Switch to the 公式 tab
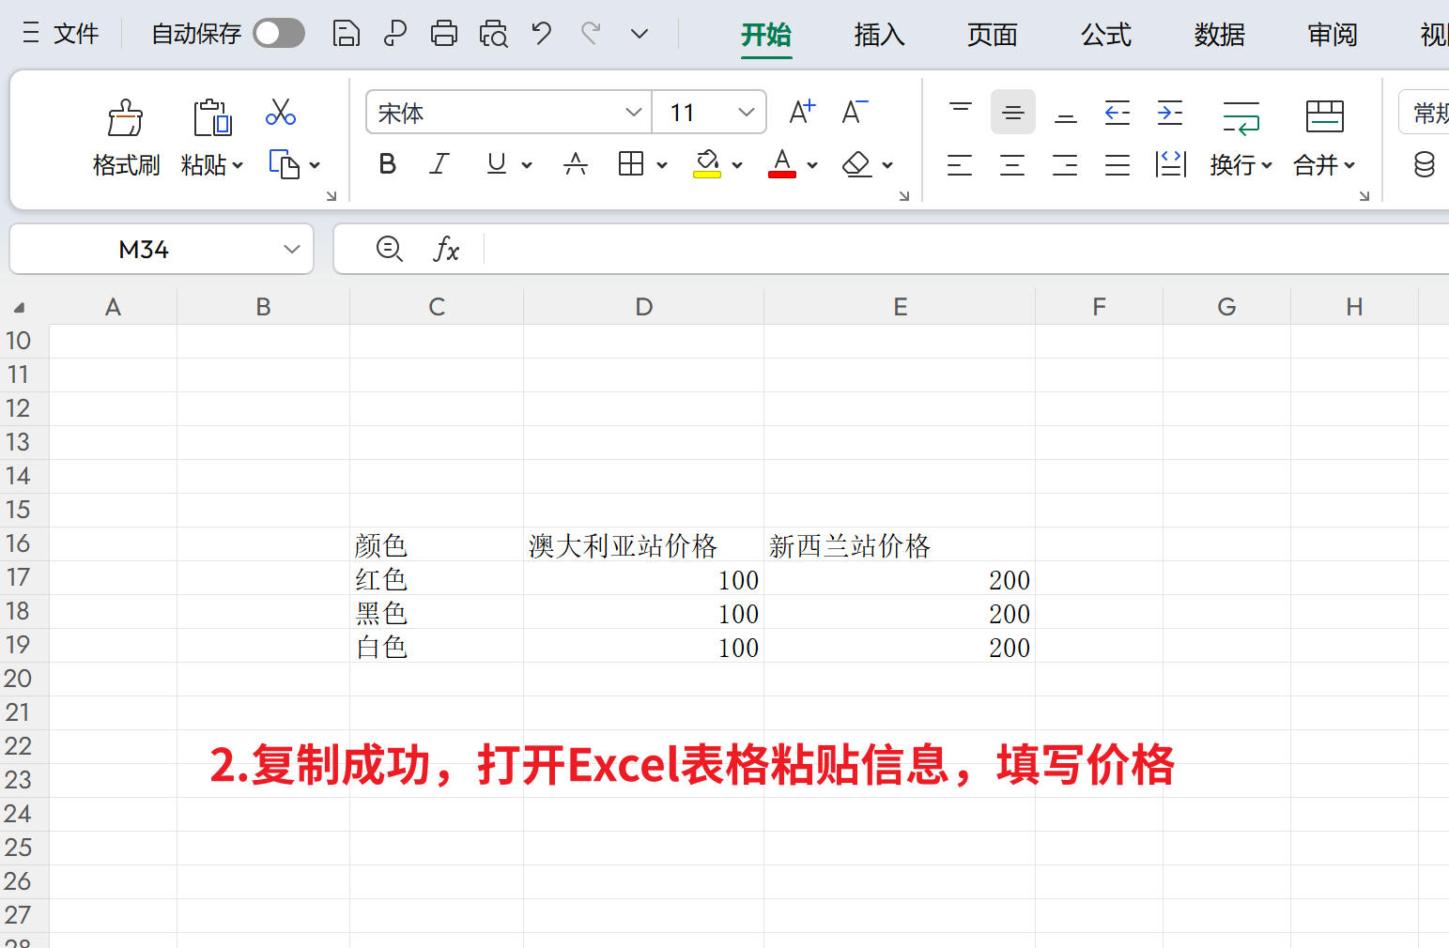 (1106, 35)
